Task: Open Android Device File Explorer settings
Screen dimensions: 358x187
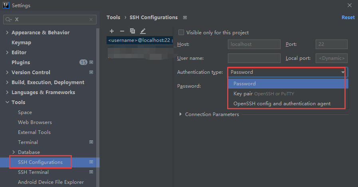Action: 51,182
